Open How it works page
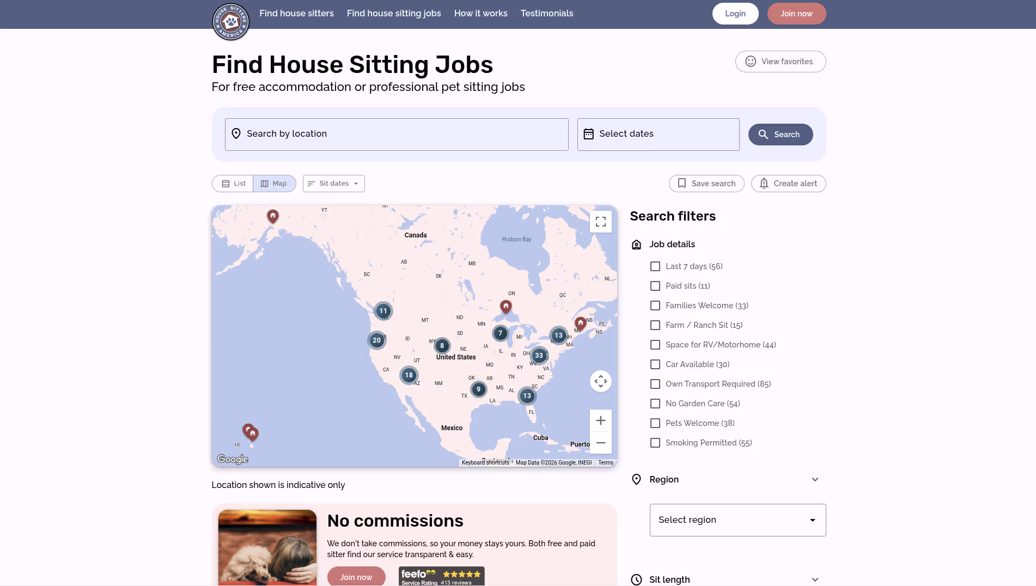Viewport: 1036px width, 586px height. click(480, 14)
